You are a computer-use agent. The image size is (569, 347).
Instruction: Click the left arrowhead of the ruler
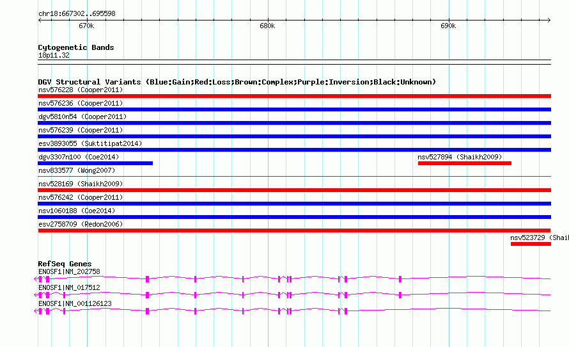40,20
